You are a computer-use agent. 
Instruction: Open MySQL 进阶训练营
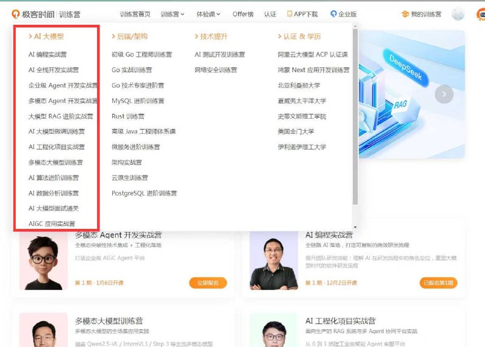coord(138,101)
